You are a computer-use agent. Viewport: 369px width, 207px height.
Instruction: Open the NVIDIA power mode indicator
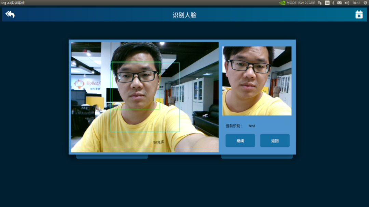tap(282, 3)
